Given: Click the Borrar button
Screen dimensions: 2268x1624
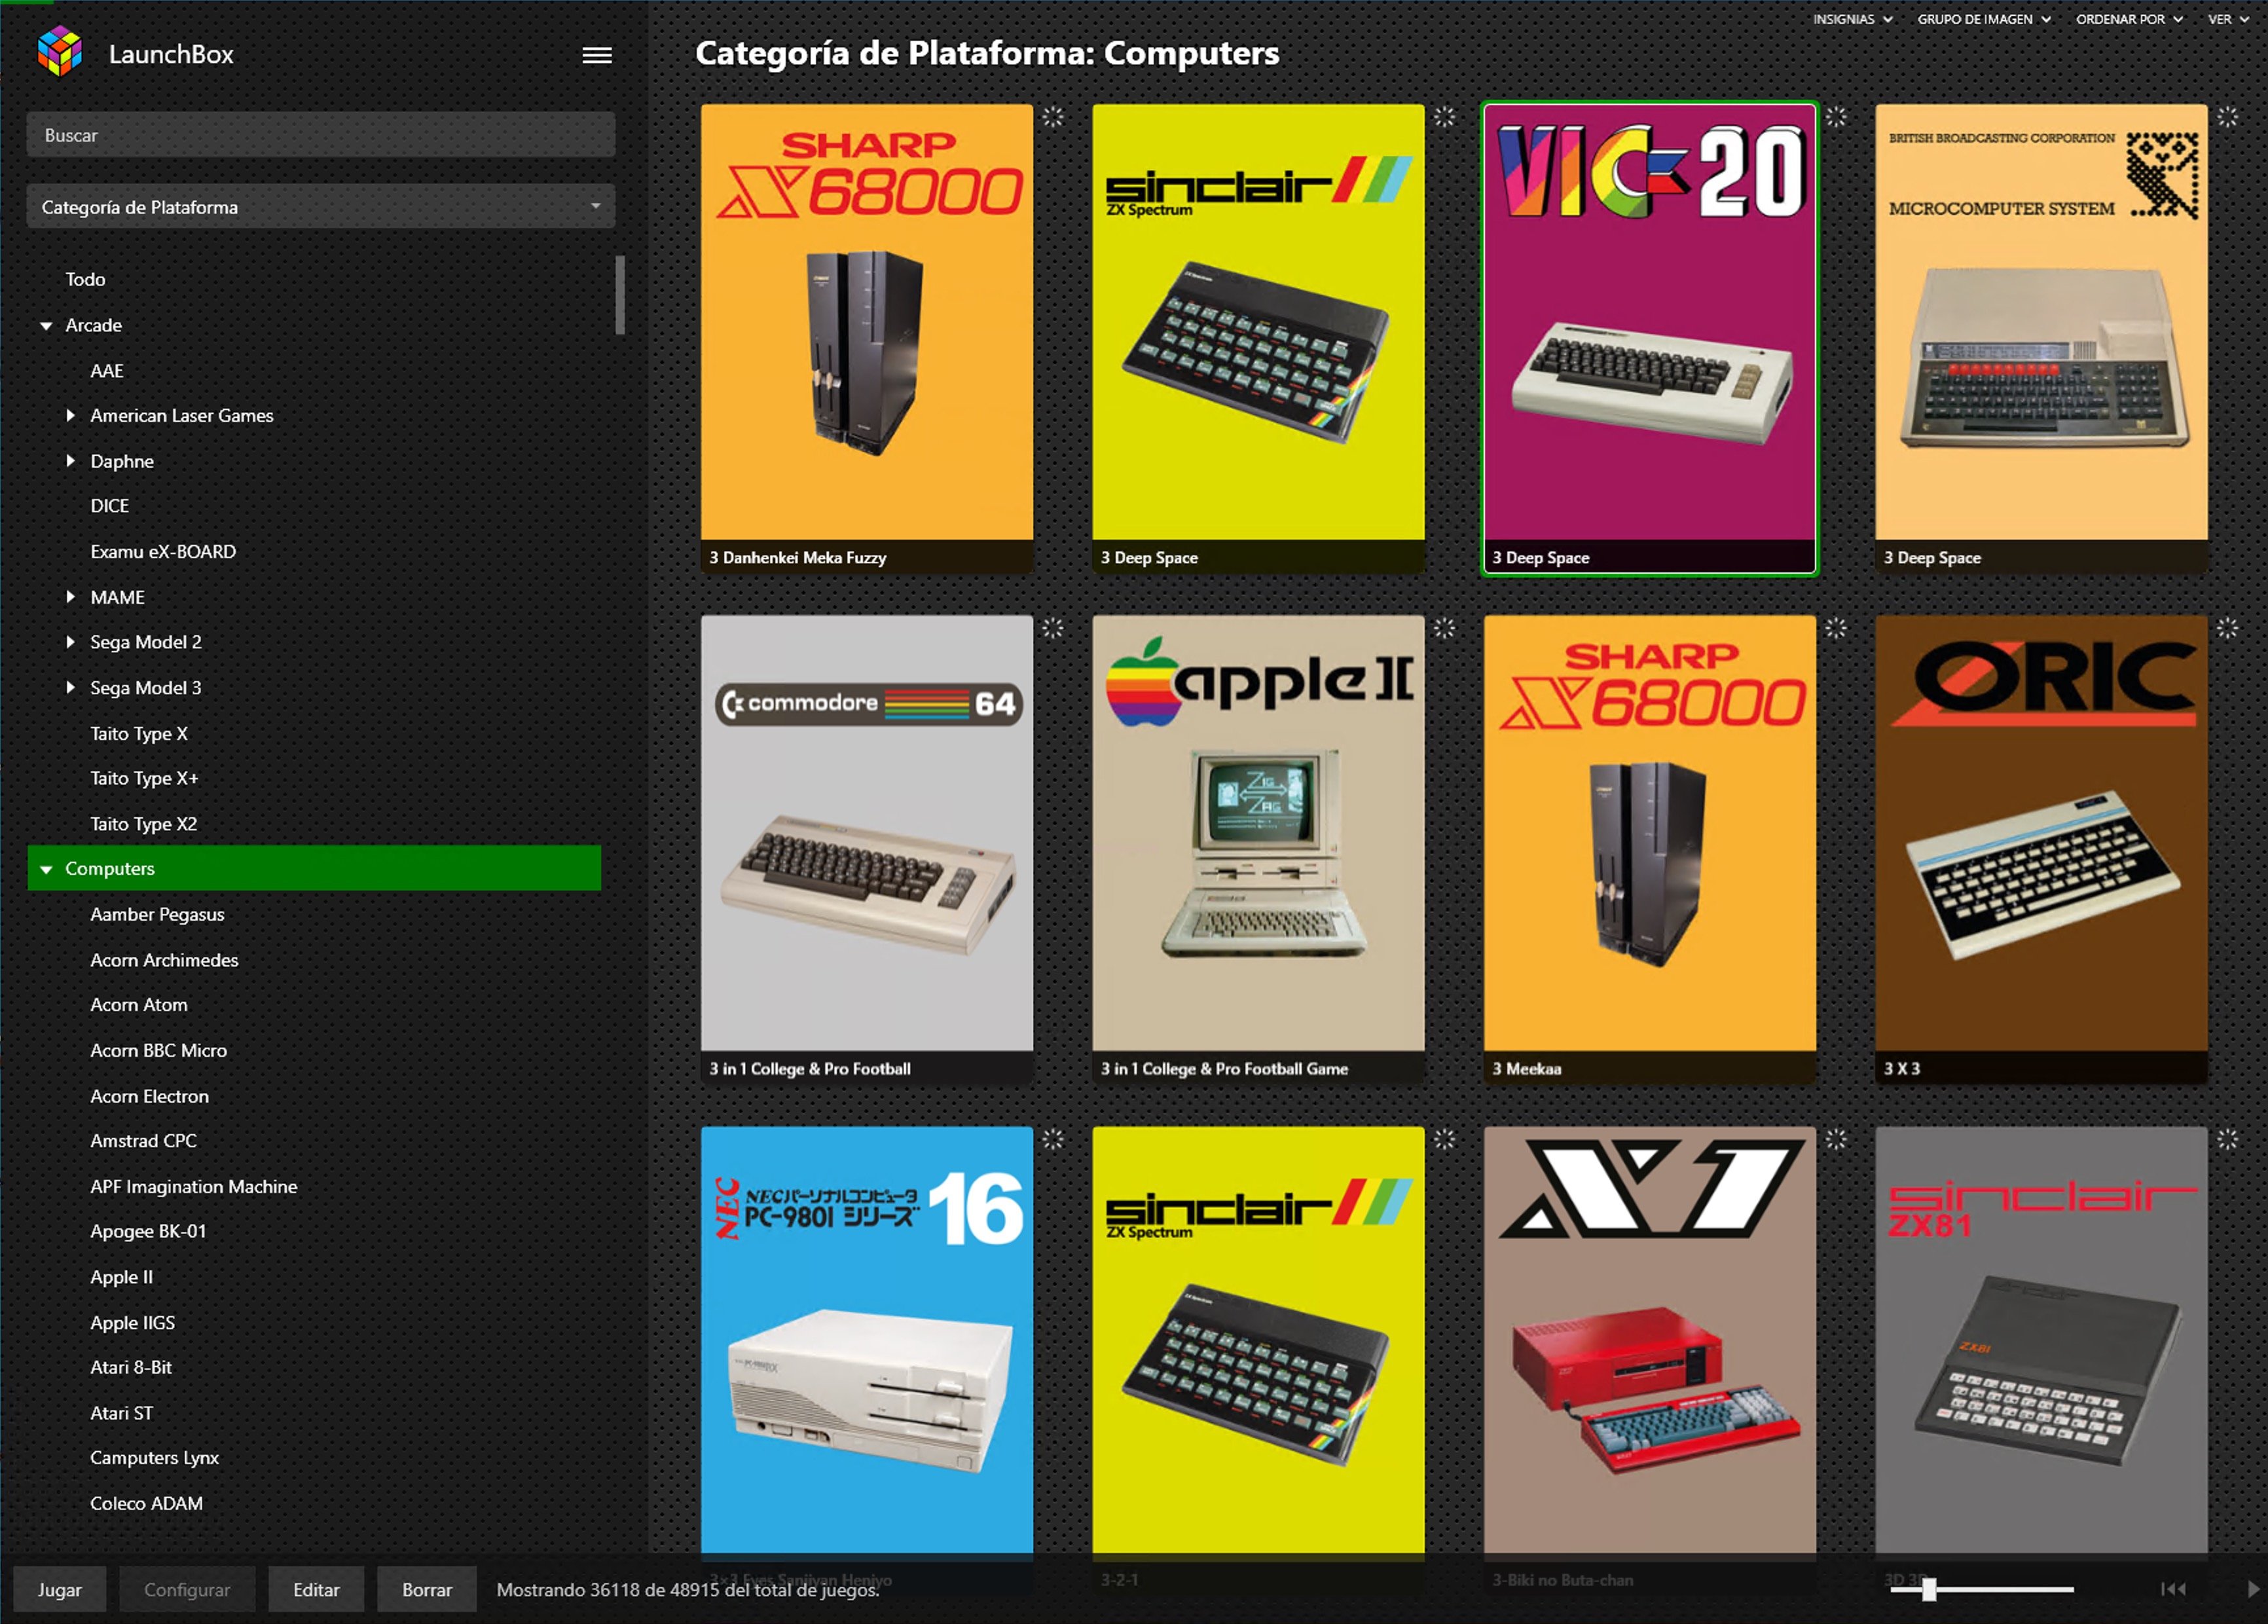Looking at the screenshot, I should click(427, 1590).
